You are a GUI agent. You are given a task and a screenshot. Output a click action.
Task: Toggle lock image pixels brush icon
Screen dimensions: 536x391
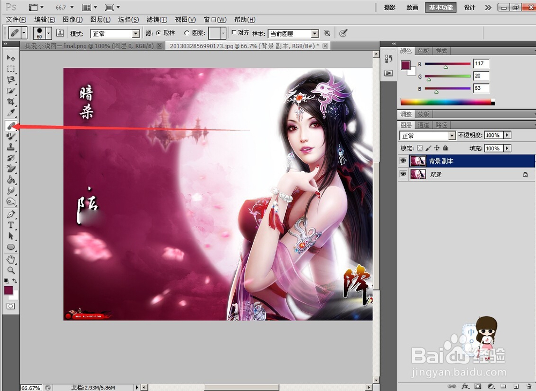(x=428, y=148)
